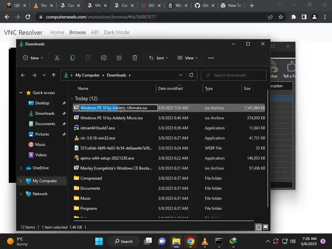Go forward in Explorer navigation
332x249 pixels.
(34, 75)
